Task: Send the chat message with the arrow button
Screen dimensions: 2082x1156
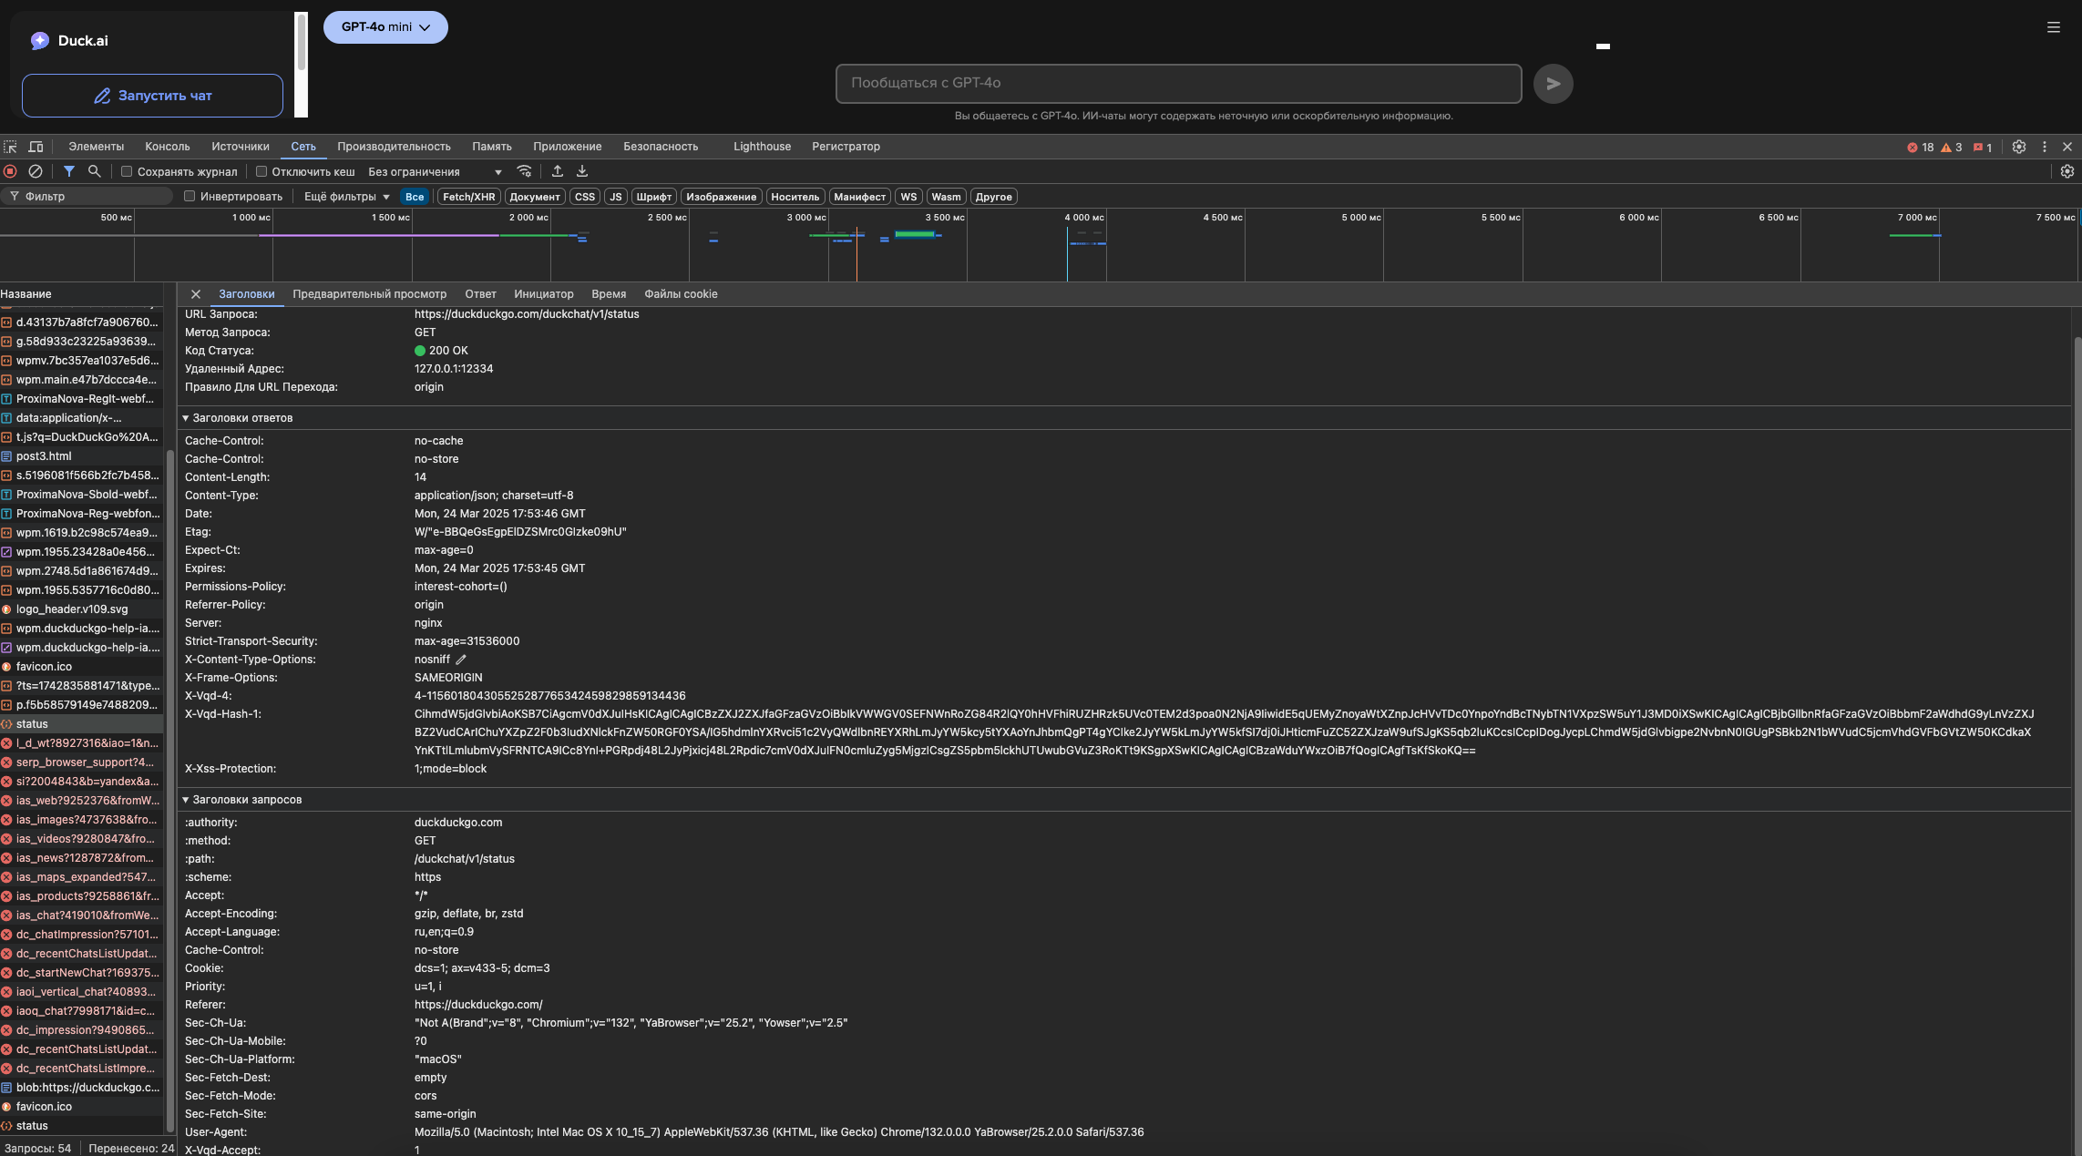Action: click(x=1553, y=84)
